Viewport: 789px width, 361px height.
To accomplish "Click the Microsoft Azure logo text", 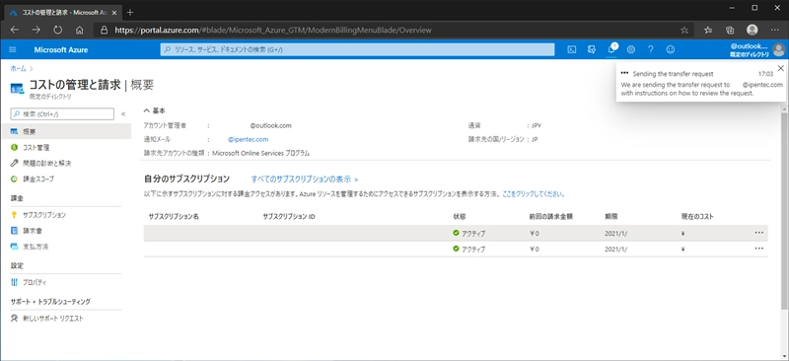I will coord(61,49).
